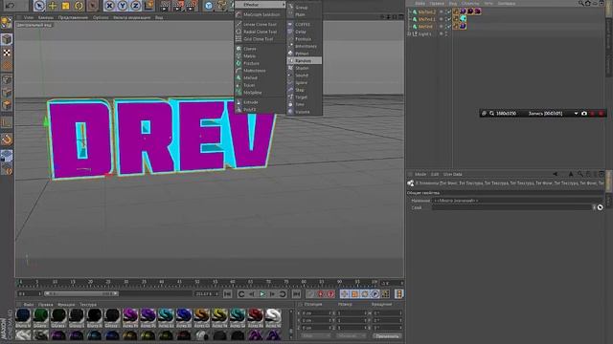The height and width of the screenshot is (344, 613).
Task: Toggle the Y axis lock
Action: point(123,6)
